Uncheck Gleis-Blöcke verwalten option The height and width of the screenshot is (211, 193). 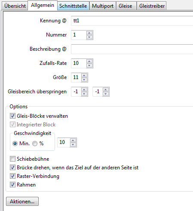[12, 116]
